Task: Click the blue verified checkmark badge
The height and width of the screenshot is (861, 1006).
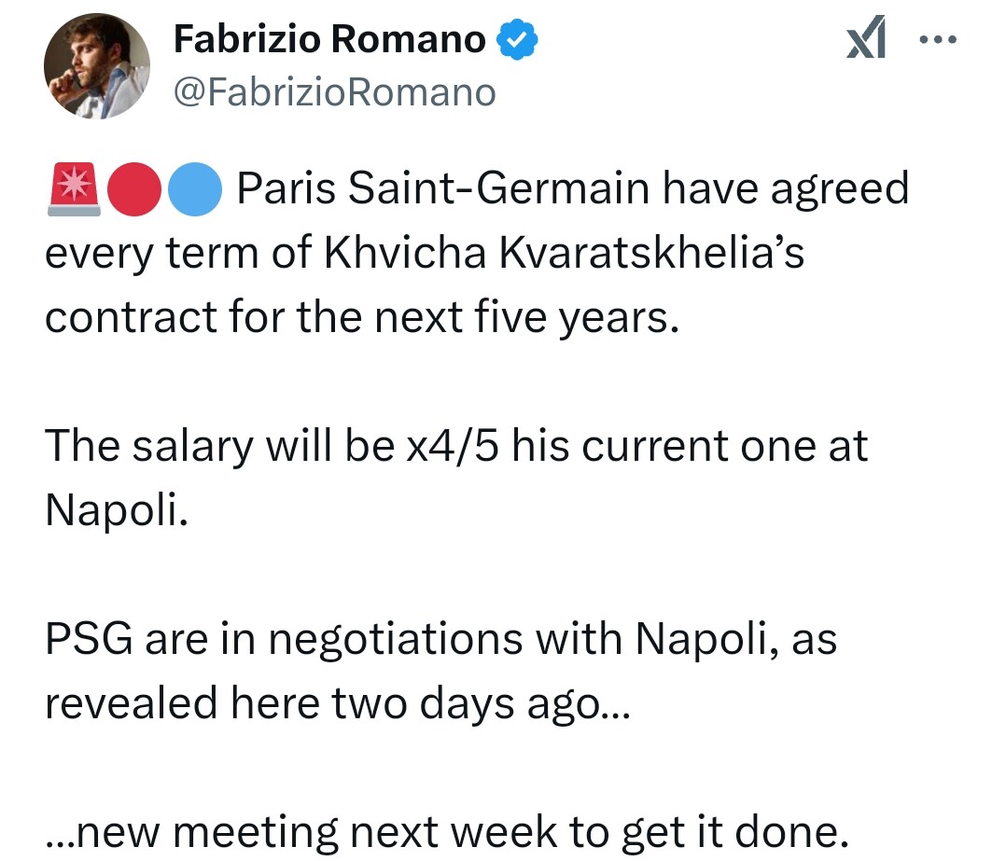Action: point(515,41)
